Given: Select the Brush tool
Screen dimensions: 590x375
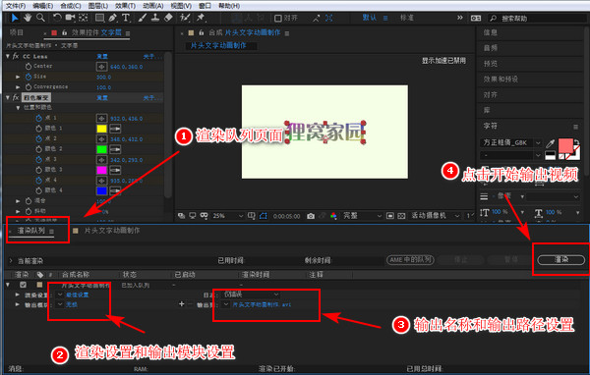Looking at the screenshot, I should tap(143, 18).
